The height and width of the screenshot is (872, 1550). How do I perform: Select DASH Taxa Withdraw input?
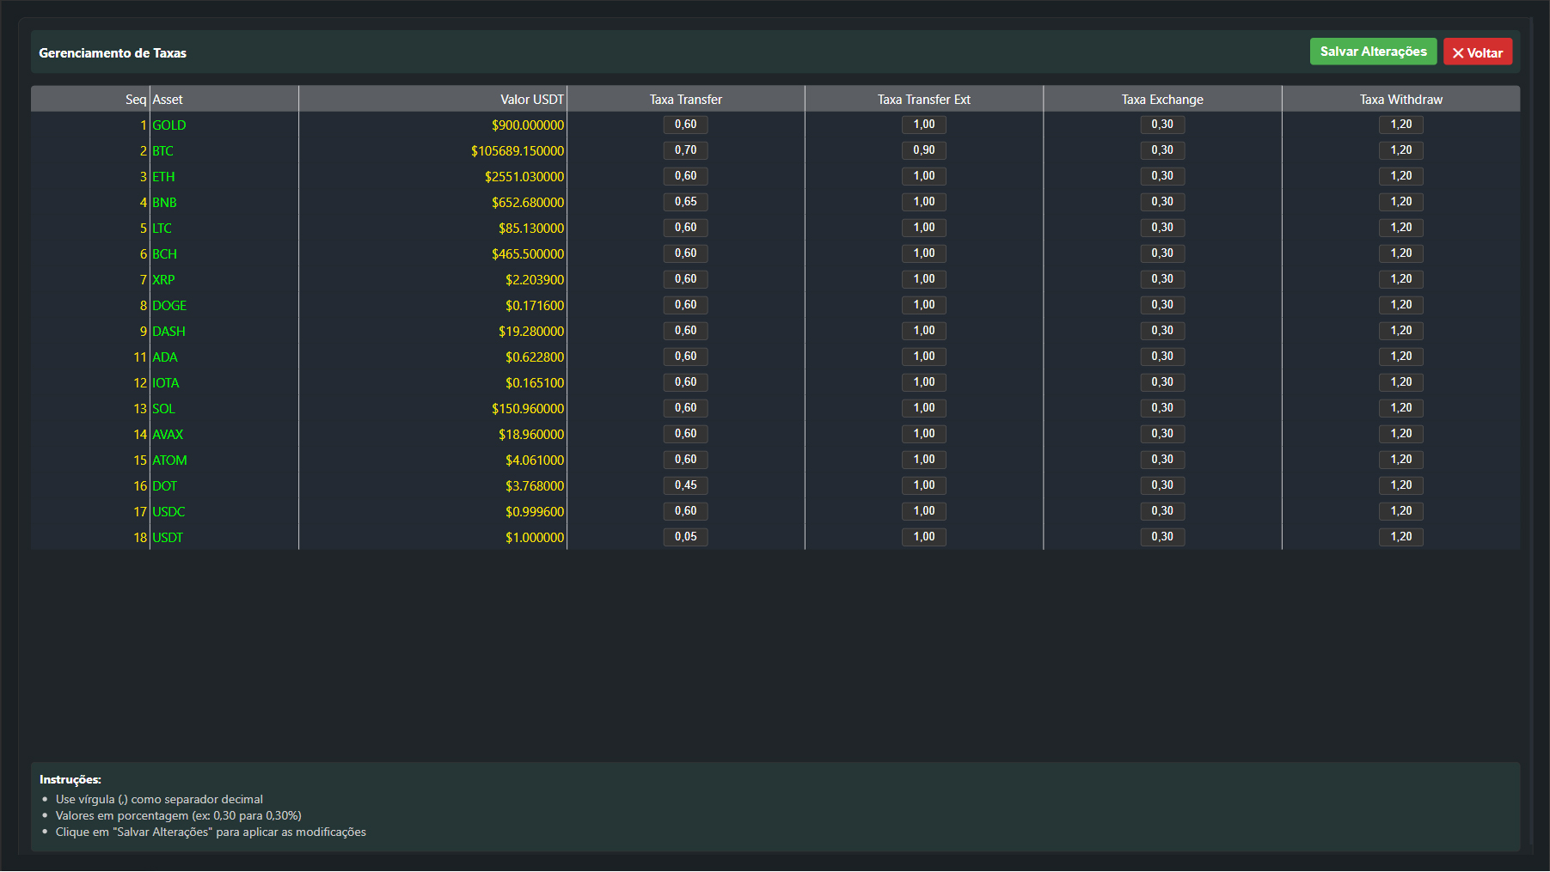click(1401, 331)
